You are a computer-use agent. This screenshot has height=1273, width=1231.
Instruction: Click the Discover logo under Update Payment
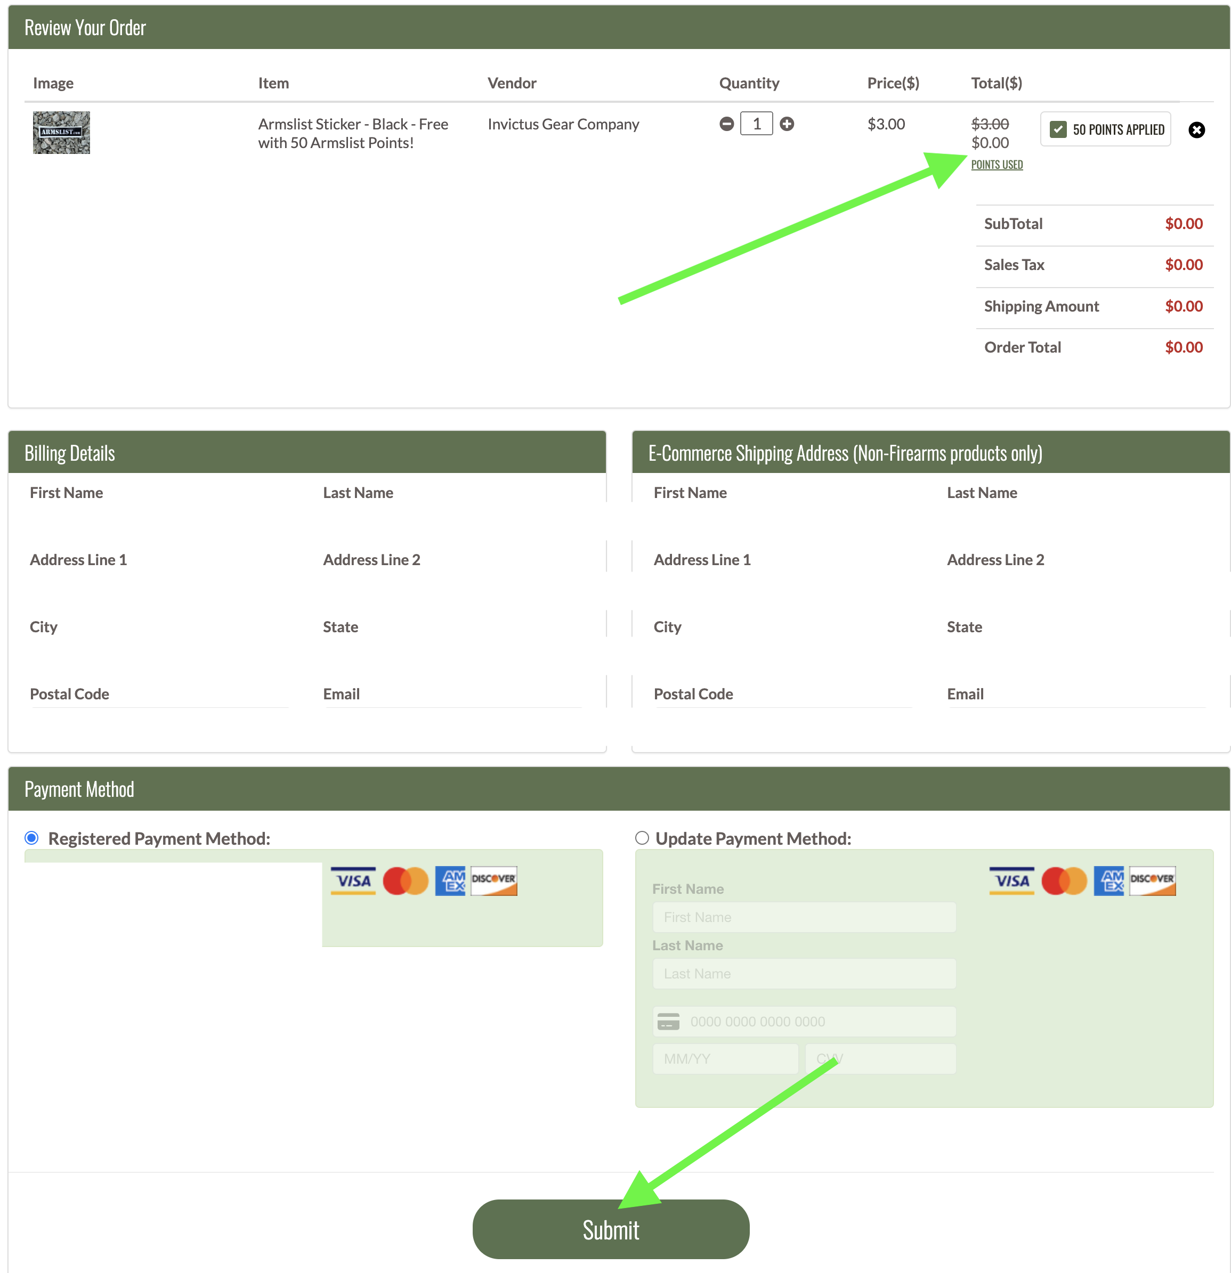(x=1152, y=880)
